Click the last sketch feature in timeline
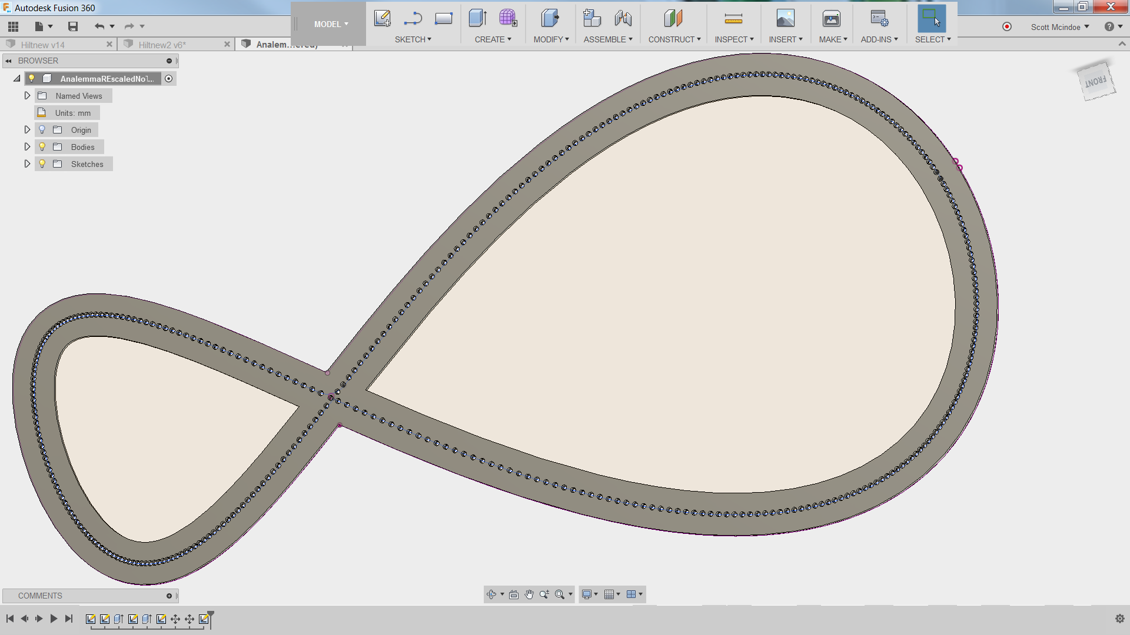Screen dimensions: 1130x635 pyautogui.click(x=204, y=619)
